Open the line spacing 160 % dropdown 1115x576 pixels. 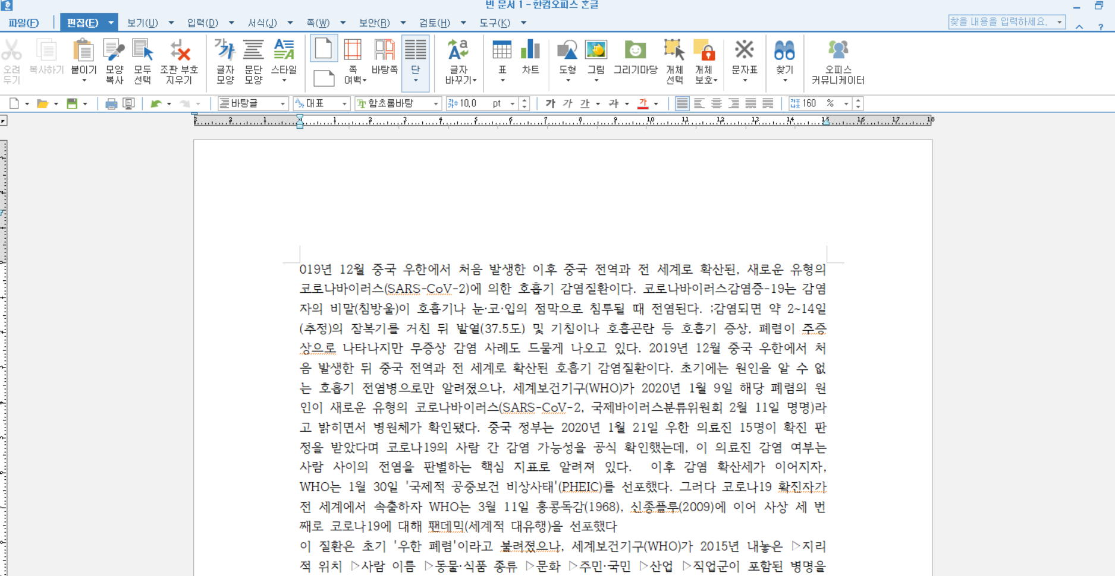pos(846,103)
